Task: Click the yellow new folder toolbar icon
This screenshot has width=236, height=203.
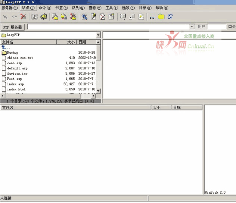Action: point(161,16)
